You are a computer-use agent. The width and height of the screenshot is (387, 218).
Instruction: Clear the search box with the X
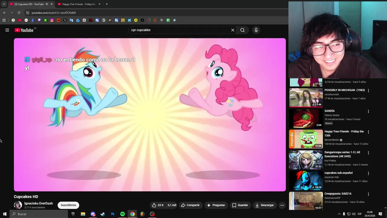tap(233, 30)
